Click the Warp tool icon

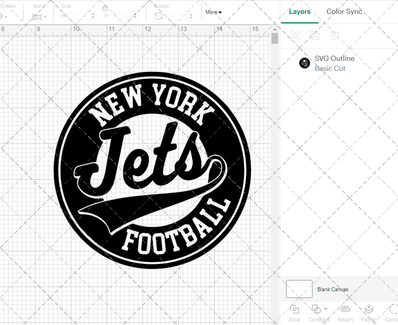tap(37, 17)
